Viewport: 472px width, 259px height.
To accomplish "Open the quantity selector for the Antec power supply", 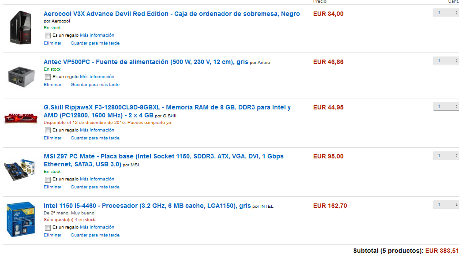I will point(446,61).
